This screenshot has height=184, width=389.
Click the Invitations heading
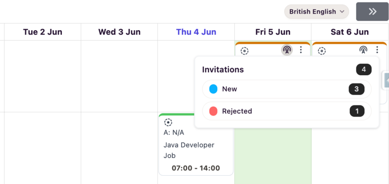223,69
